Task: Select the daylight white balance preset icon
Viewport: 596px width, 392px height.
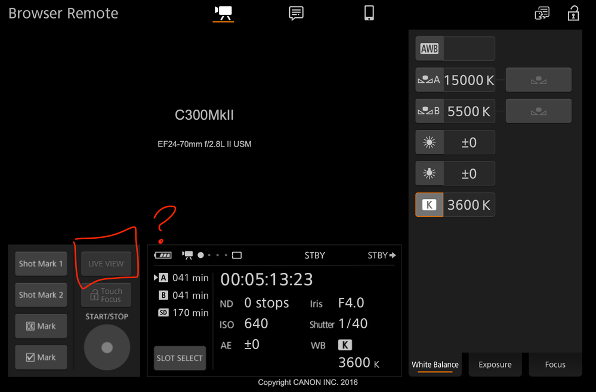Action: [x=429, y=142]
